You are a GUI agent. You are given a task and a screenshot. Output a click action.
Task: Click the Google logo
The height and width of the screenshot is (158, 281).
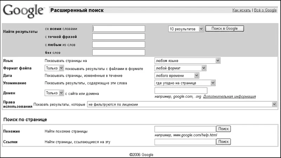click(x=23, y=11)
